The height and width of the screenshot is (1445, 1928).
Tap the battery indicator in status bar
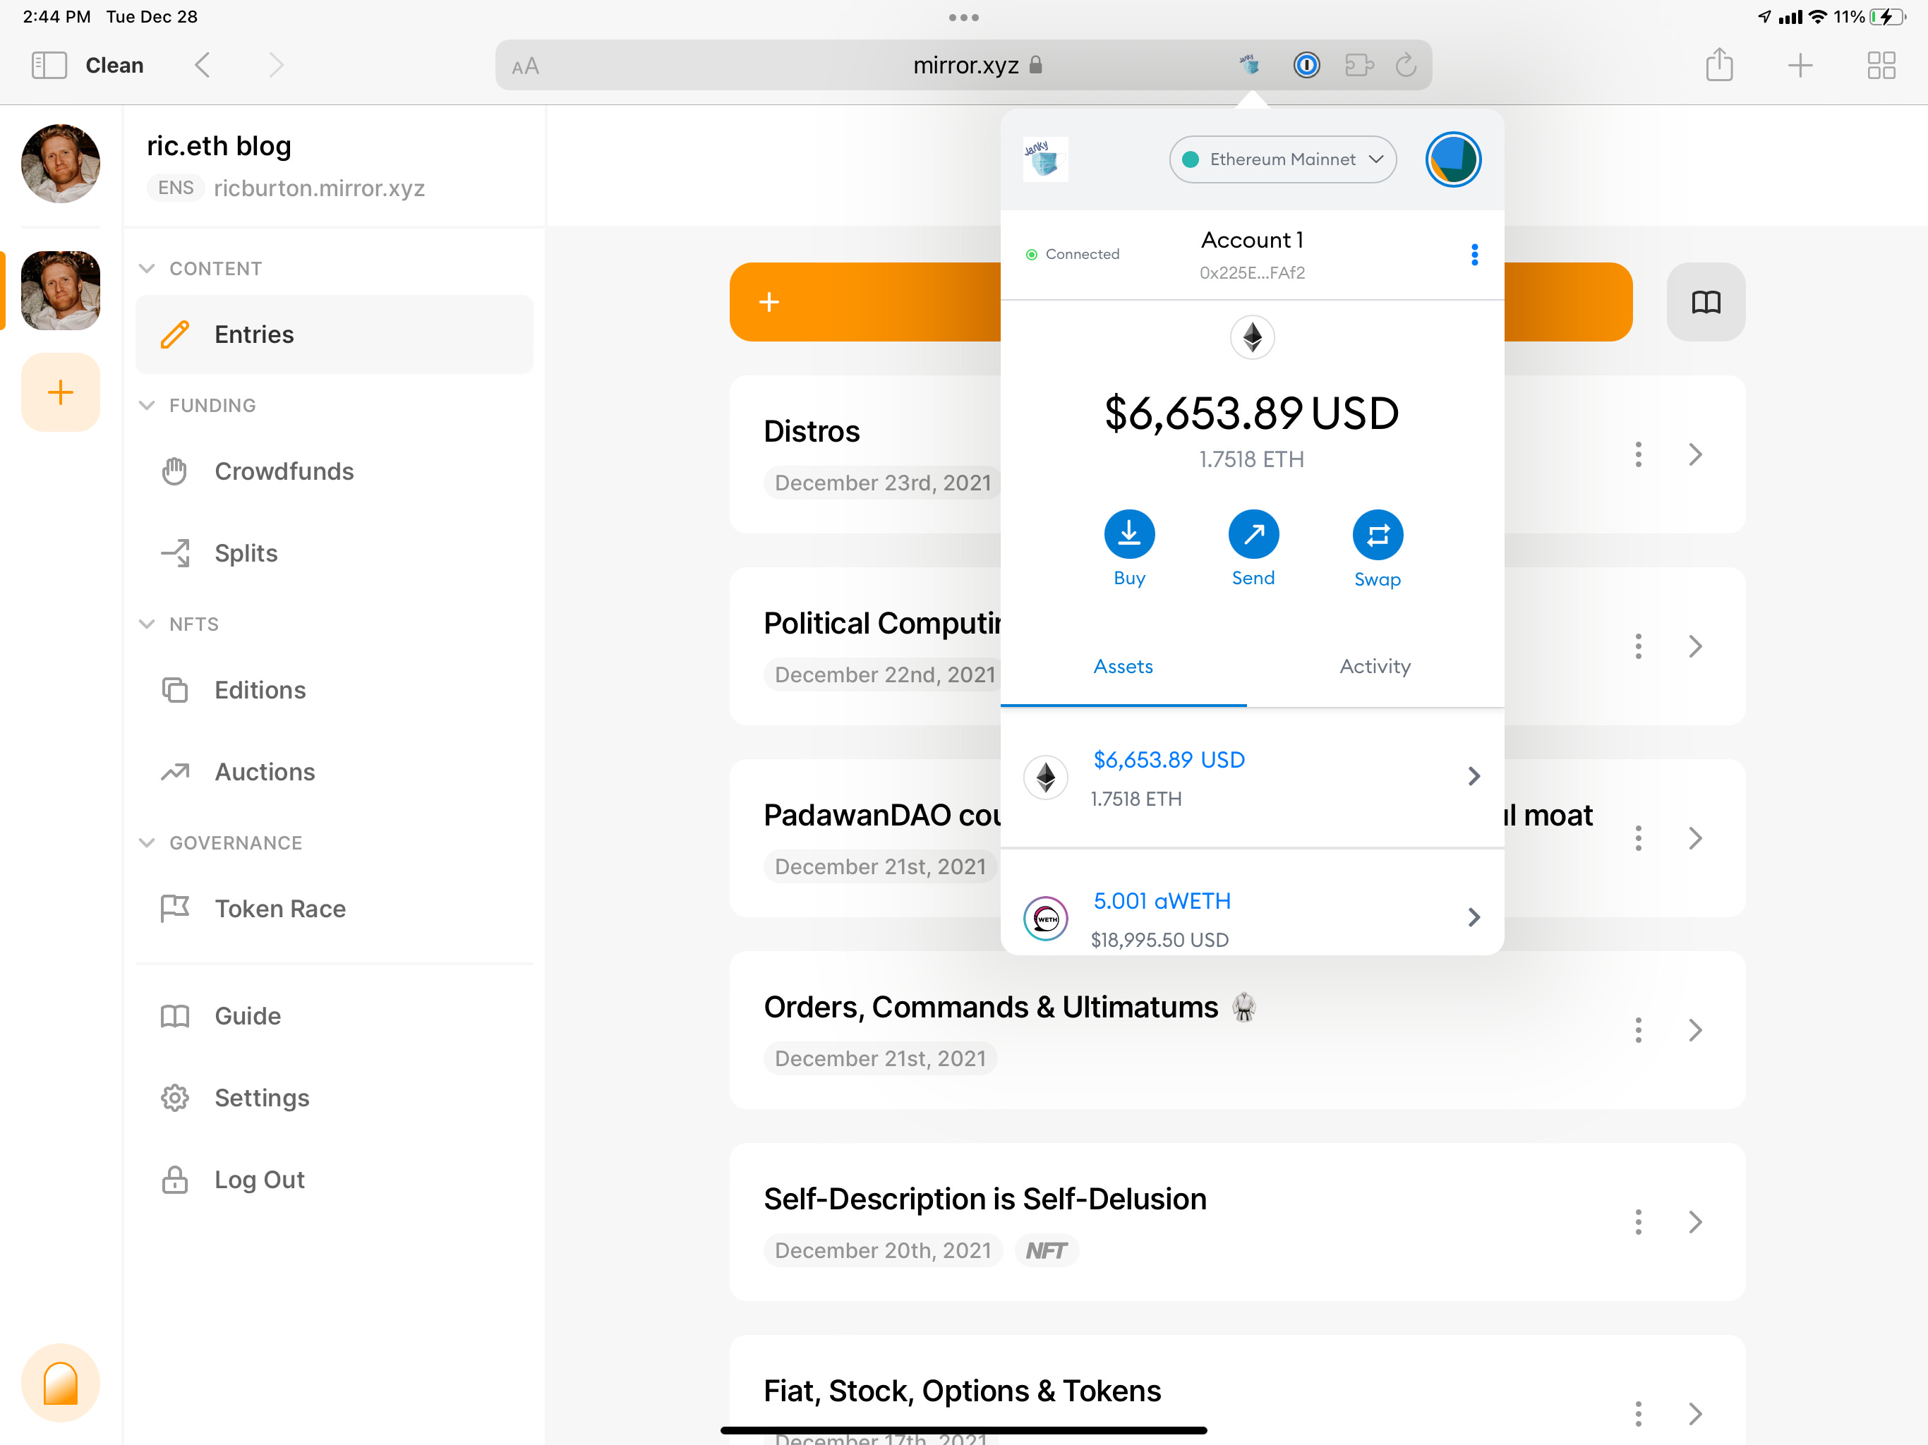coord(1887,16)
